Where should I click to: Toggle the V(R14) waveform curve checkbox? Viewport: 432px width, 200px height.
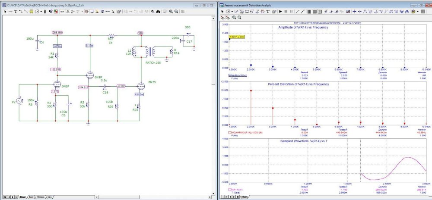click(230, 189)
